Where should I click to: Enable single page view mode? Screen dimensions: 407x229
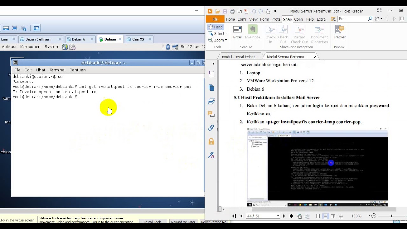point(318,216)
